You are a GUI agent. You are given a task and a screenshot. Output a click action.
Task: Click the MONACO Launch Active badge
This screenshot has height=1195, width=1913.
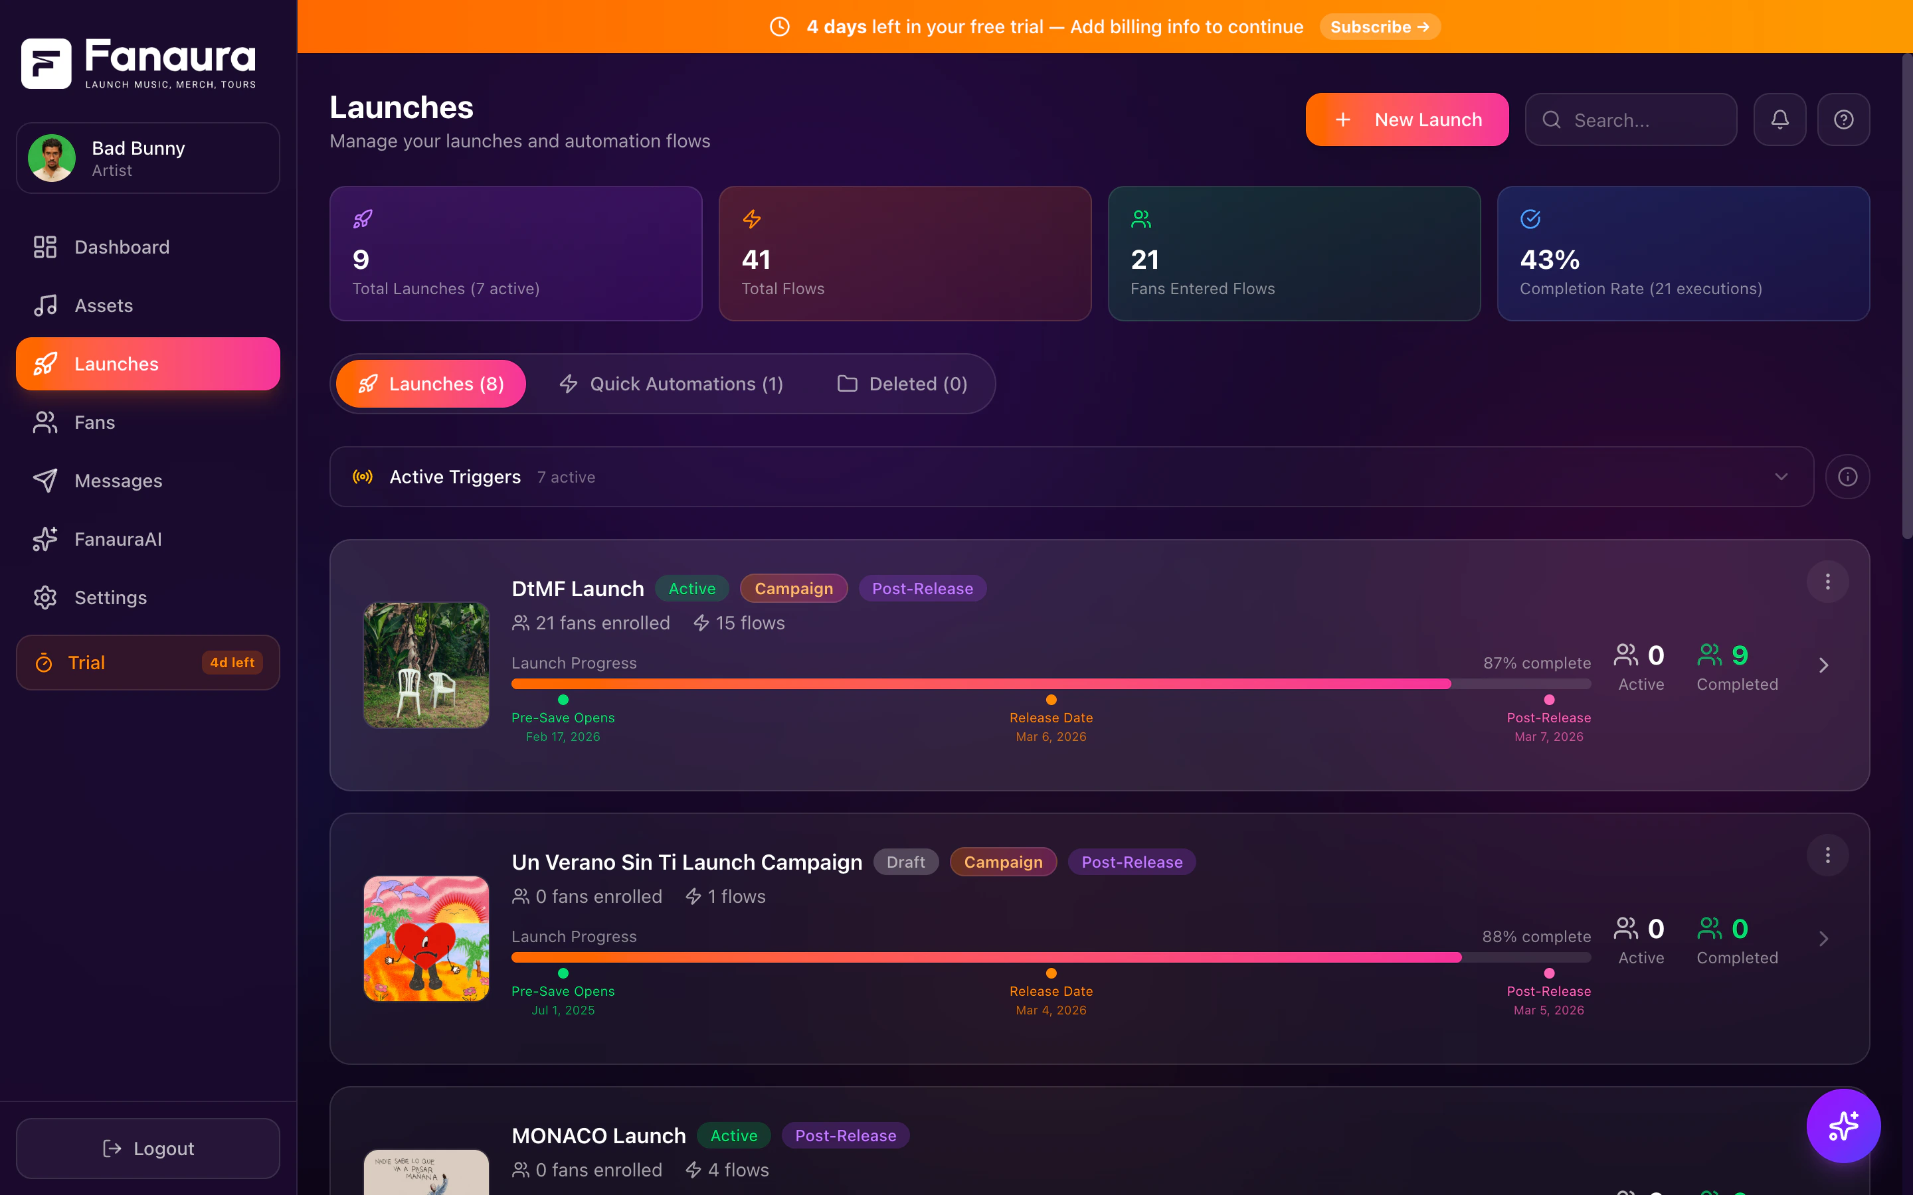[733, 1135]
